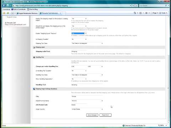Open the address bar history dropdown arrow
Image resolution: width=171 pixels, height=128 pixels.
(130, 6)
